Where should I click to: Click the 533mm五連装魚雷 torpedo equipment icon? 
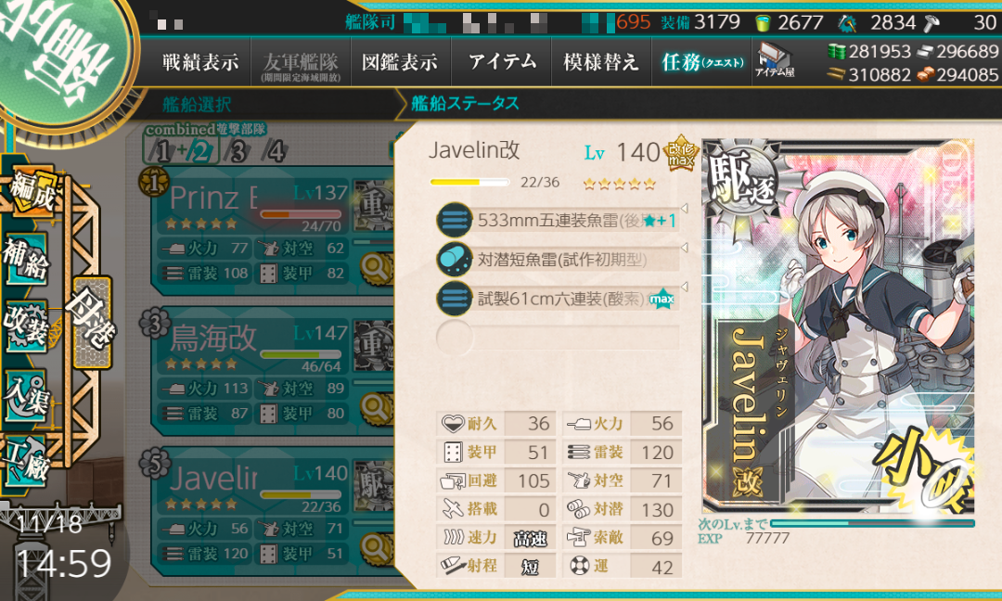[x=455, y=221]
